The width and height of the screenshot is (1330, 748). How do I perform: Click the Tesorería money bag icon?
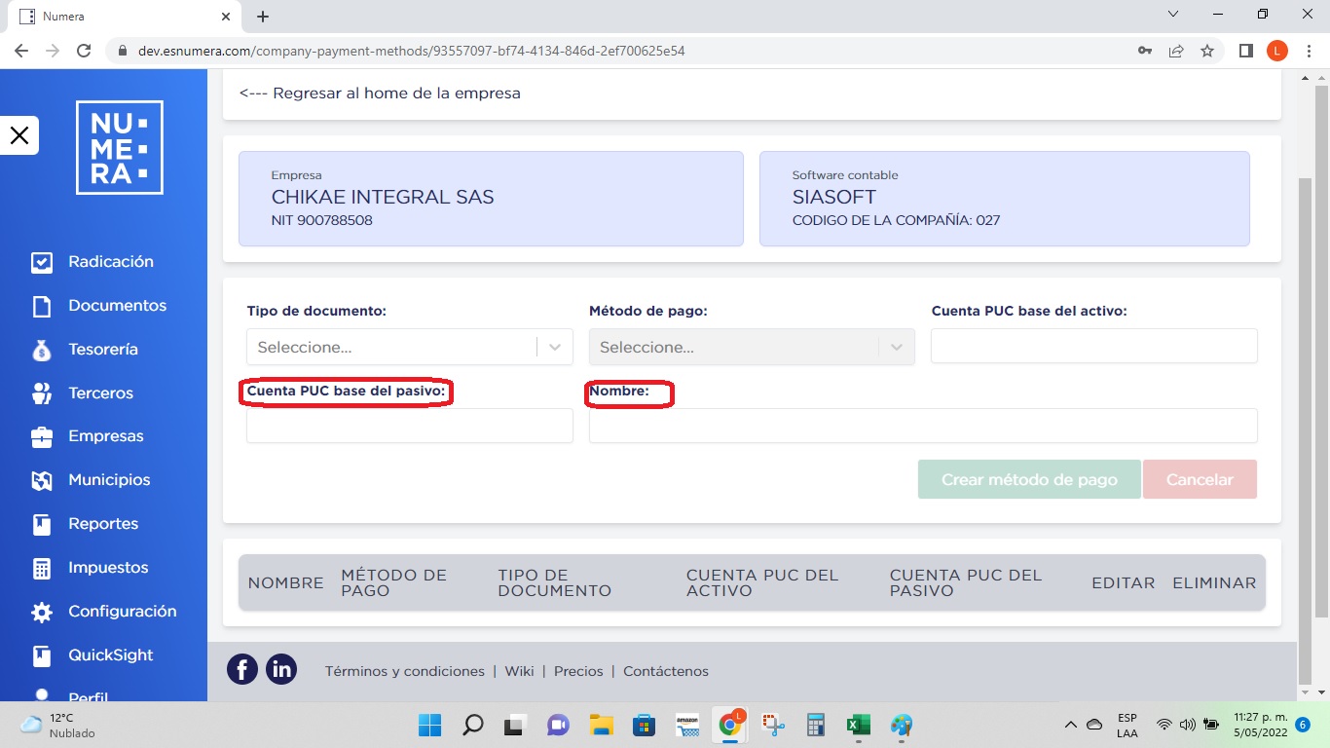coord(42,350)
